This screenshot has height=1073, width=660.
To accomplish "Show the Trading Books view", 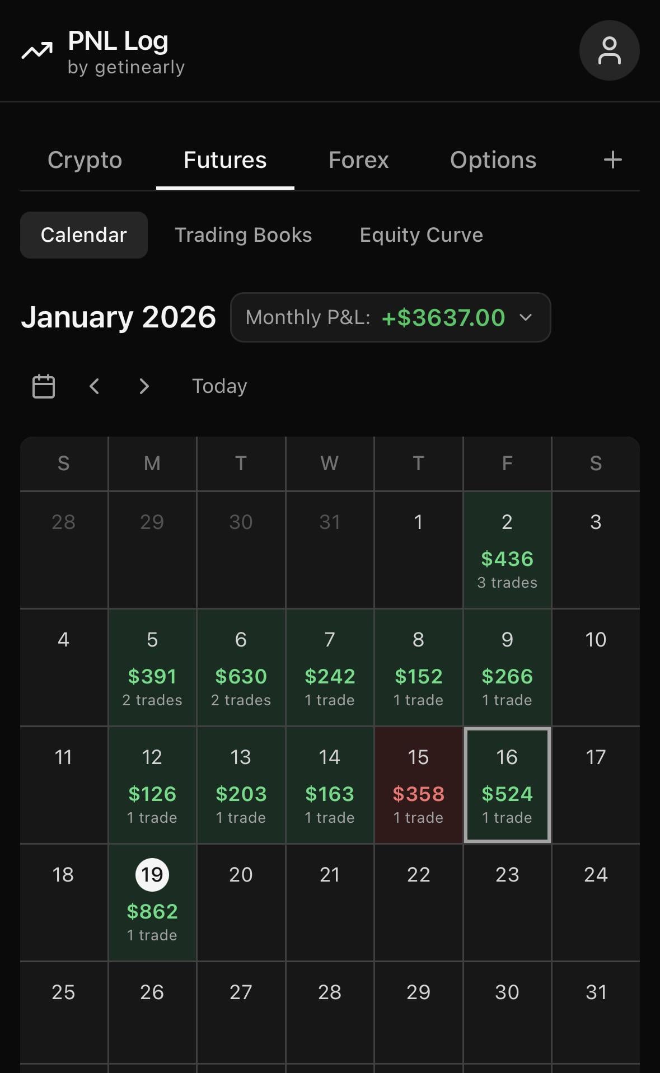I will click(243, 235).
